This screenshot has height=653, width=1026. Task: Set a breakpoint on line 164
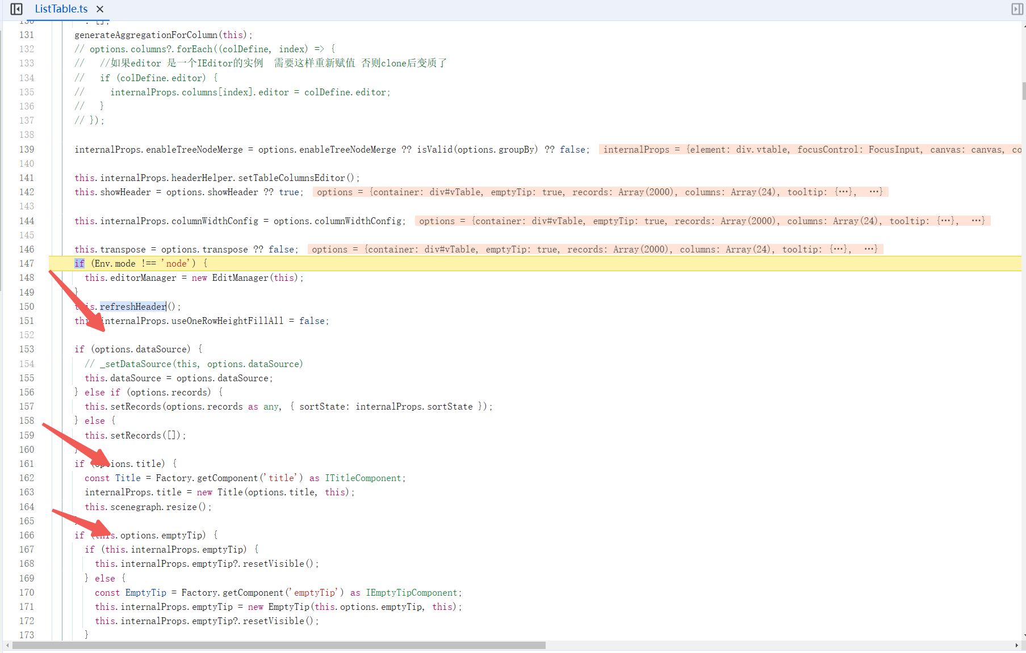point(27,507)
